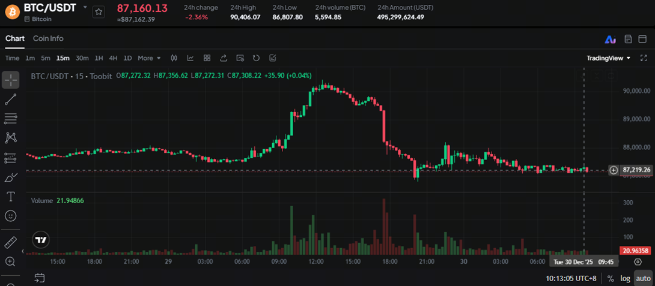
Task: Select the XABCD pattern tool
Action: tap(10, 137)
